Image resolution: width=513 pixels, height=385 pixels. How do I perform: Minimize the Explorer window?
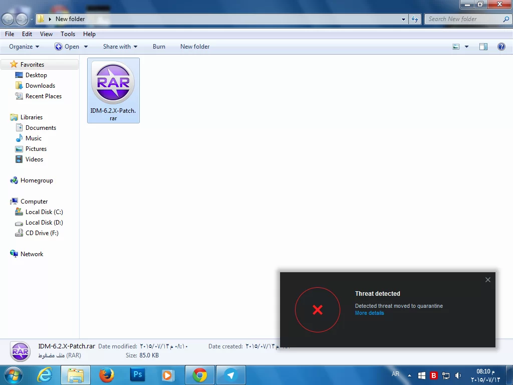(467, 5)
